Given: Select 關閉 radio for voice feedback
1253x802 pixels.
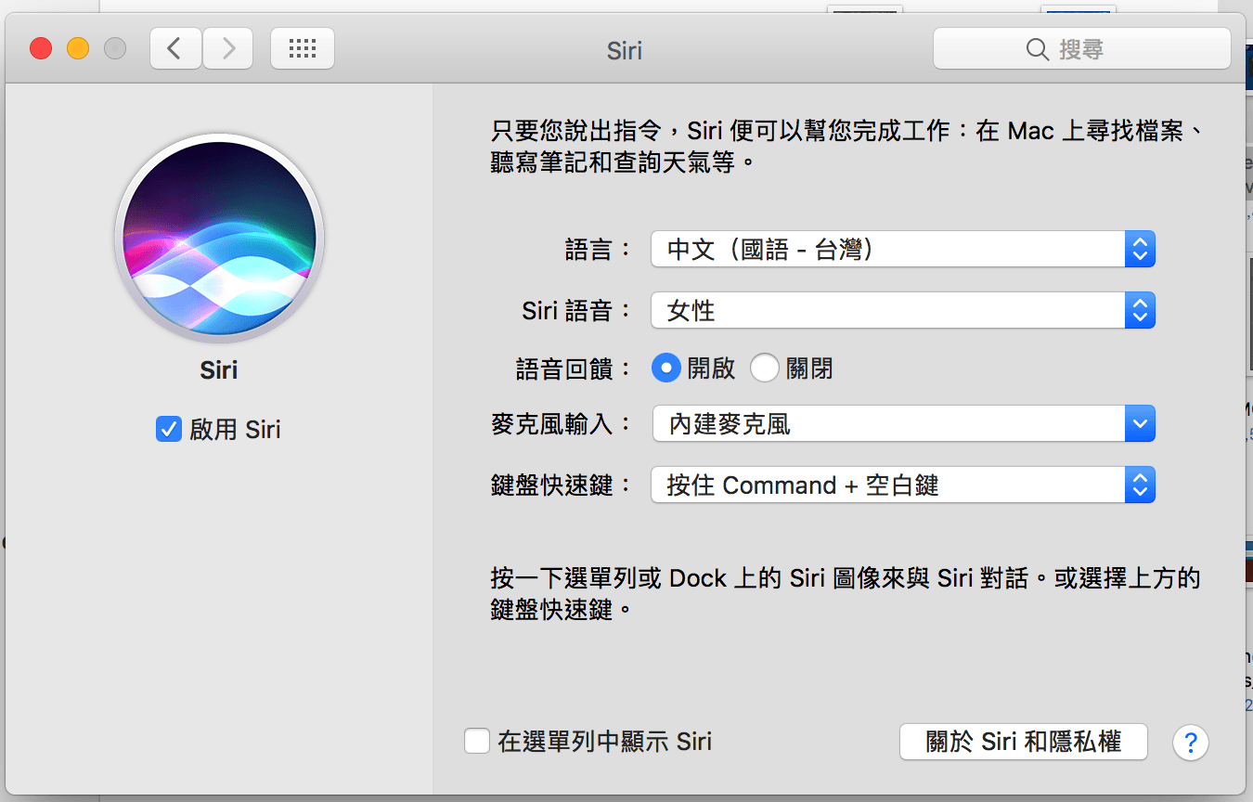Looking at the screenshot, I should point(765,369).
